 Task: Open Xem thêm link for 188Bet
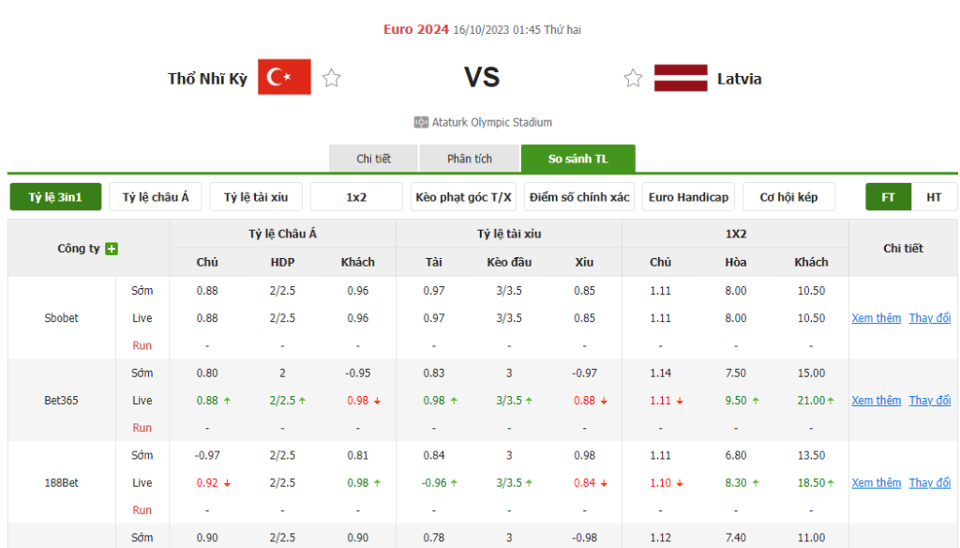pyautogui.click(x=877, y=482)
